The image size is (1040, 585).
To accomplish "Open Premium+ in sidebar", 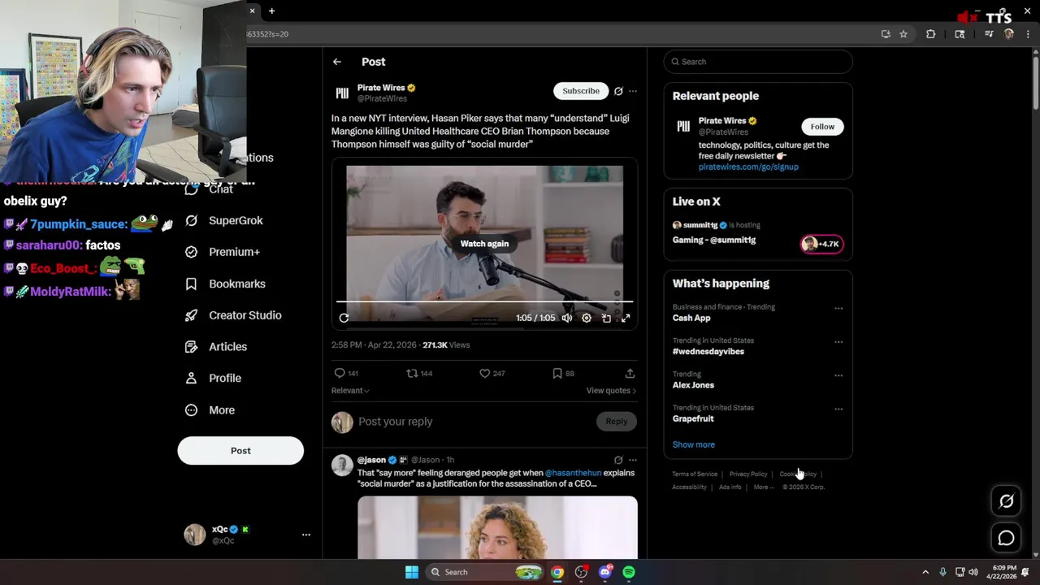I will pyautogui.click(x=223, y=252).
